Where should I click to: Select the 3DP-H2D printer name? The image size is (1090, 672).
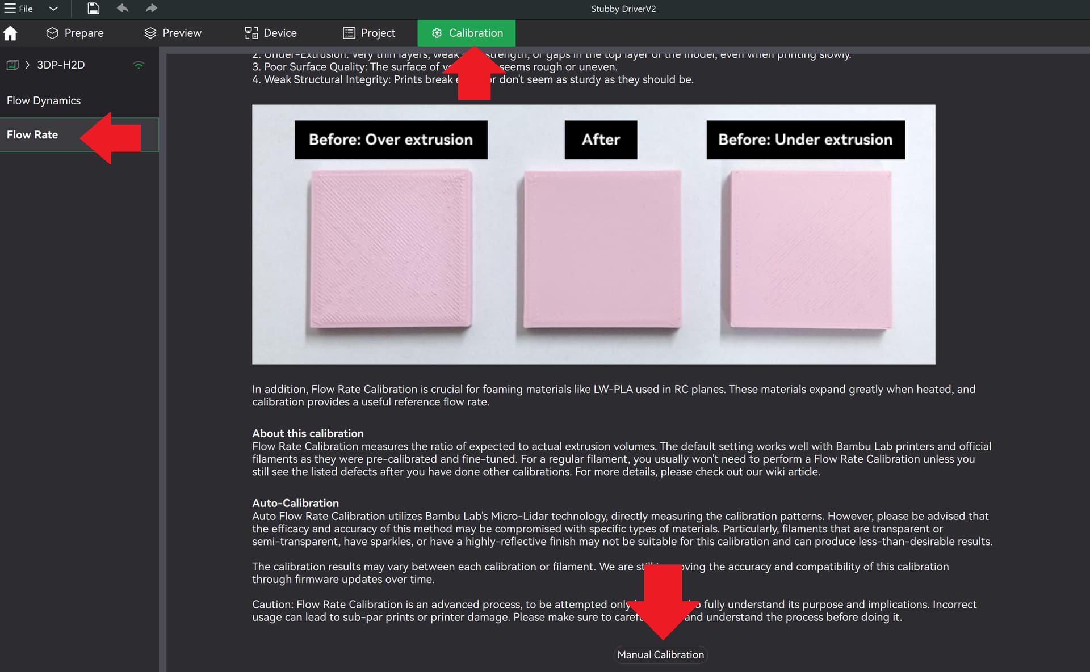(61, 65)
